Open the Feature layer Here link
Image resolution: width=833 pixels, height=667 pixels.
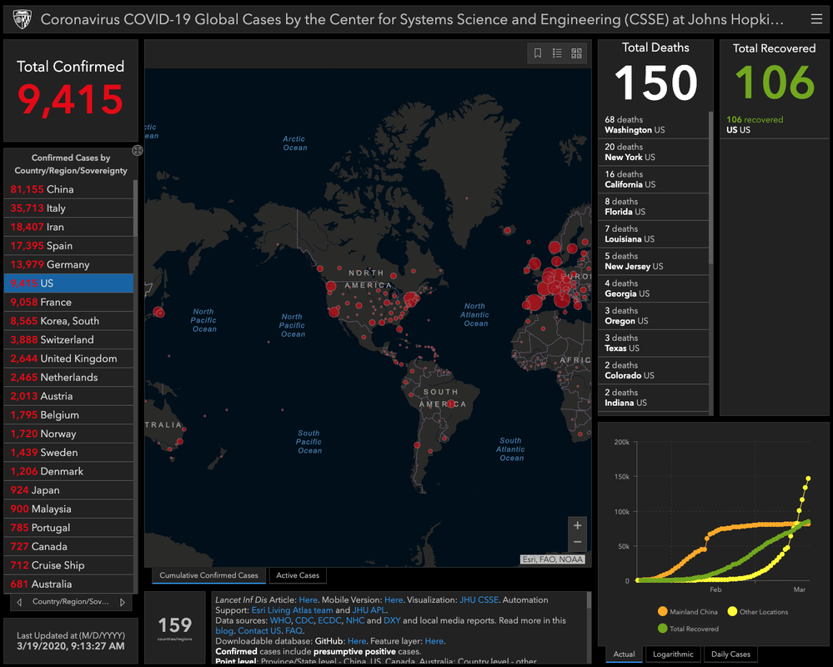click(434, 641)
